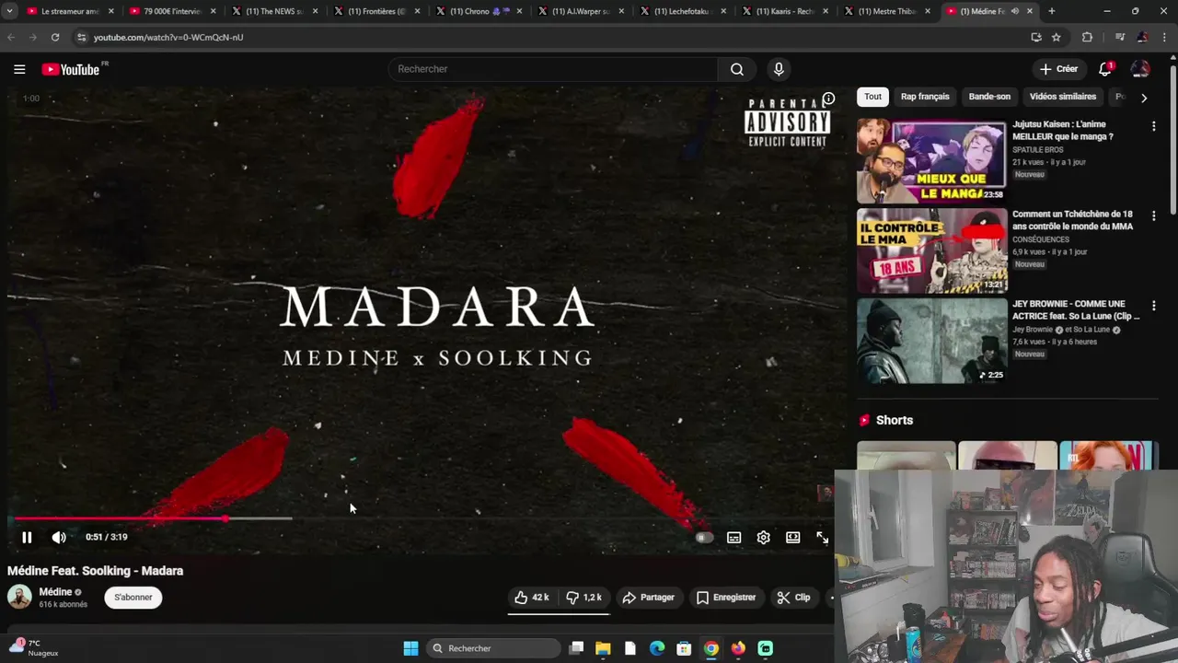Click the search magnifier button
This screenshot has width=1178, height=663.
click(737, 69)
